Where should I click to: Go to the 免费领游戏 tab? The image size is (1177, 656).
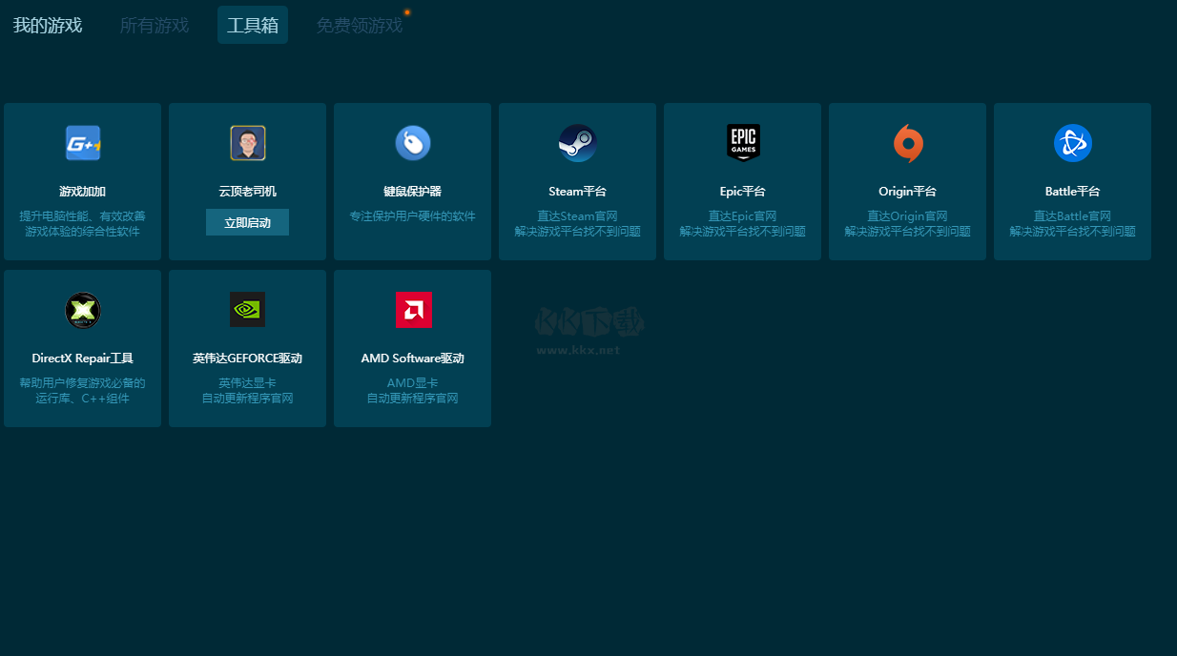[360, 25]
